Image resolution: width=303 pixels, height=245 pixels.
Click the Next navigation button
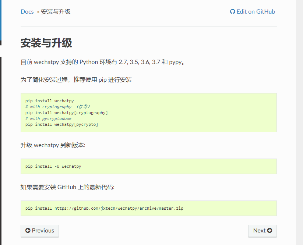click(x=262, y=231)
